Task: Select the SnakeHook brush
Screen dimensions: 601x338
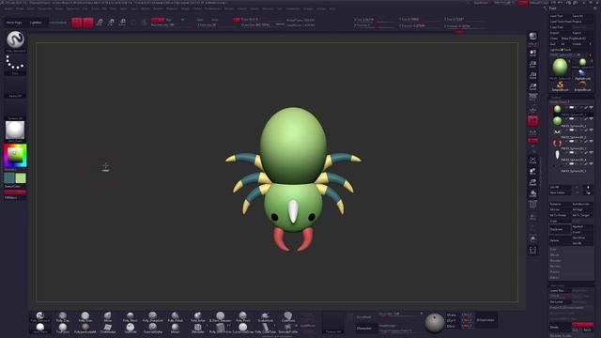Action: click(x=265, y=316)
